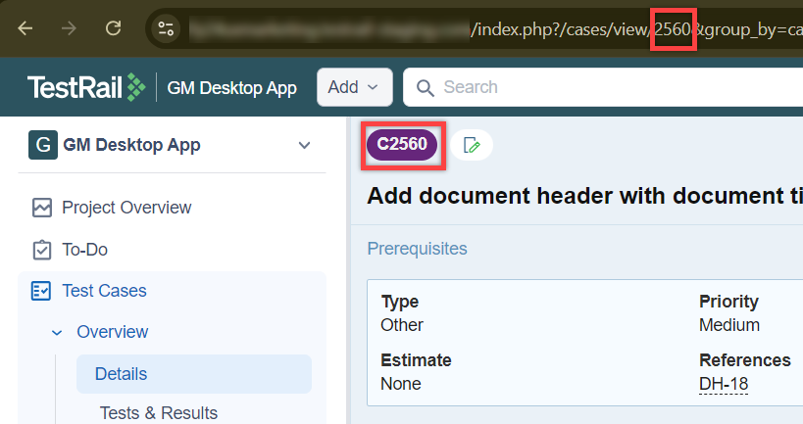803x424 pixels.
Task: Click the To-Do clipboard icon
Action: click(42, 250)
